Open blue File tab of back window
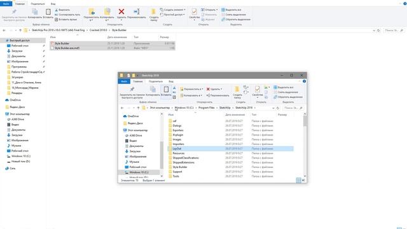This screenshot has width=407, height=229. 6,4
